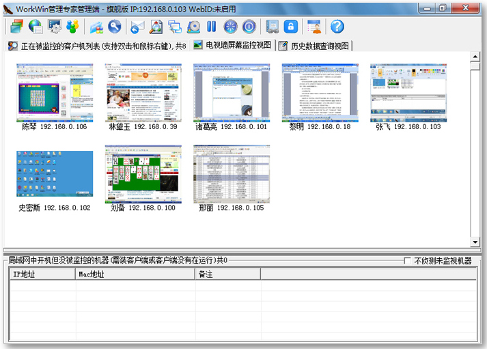The width and height of the screenshot is (487, 349).
Task: Click the notebook screen icon
Action: tap(273, 27)
